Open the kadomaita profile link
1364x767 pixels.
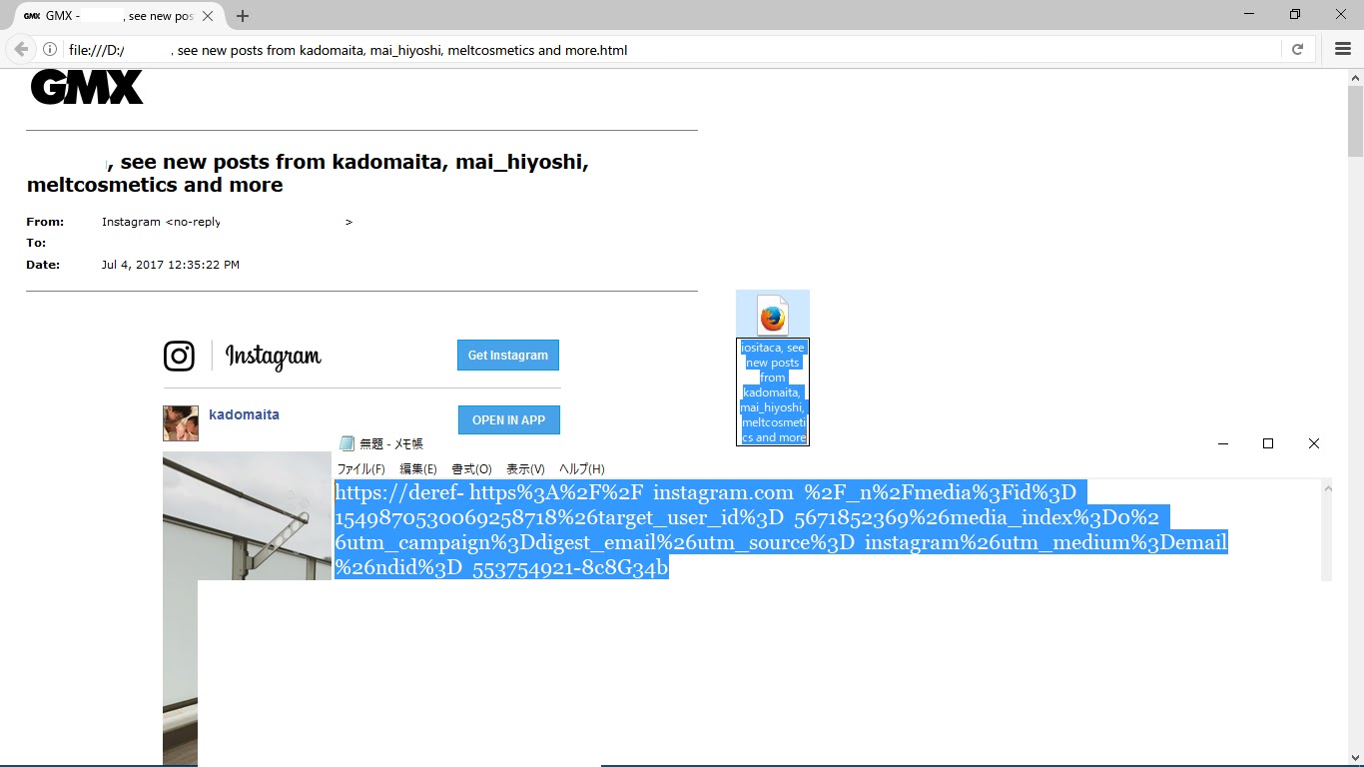pyautogui.click(x=244, y=414)
